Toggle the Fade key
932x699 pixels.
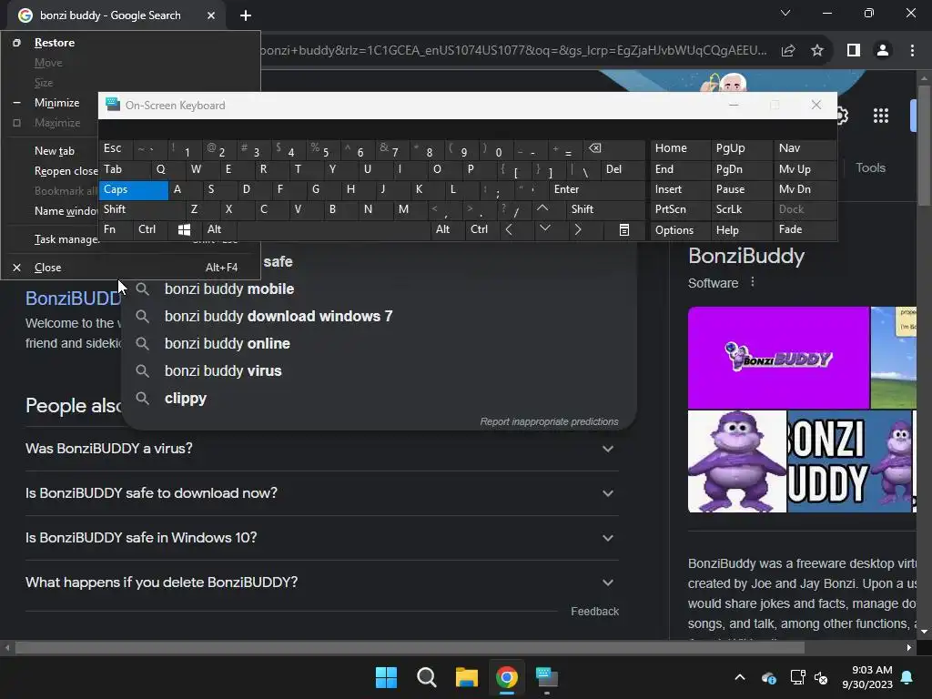[x=805, y=229]
